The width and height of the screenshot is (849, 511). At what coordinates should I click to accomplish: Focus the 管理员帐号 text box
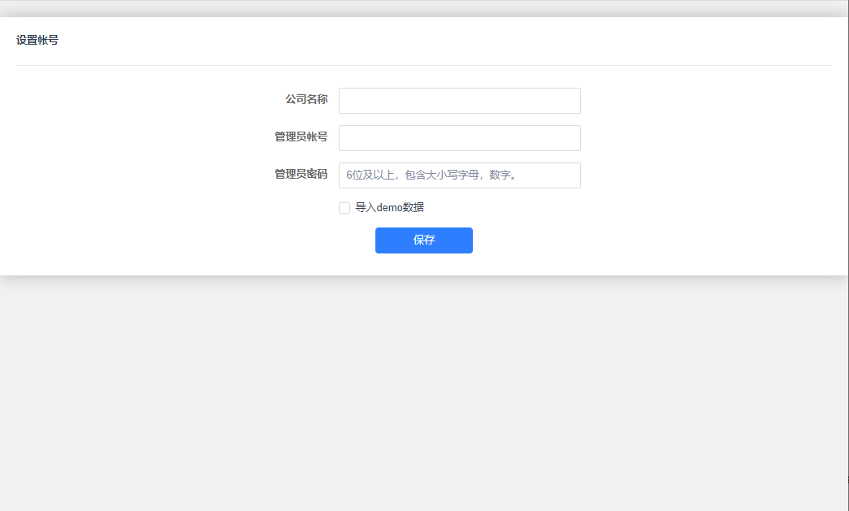point(459,138)
